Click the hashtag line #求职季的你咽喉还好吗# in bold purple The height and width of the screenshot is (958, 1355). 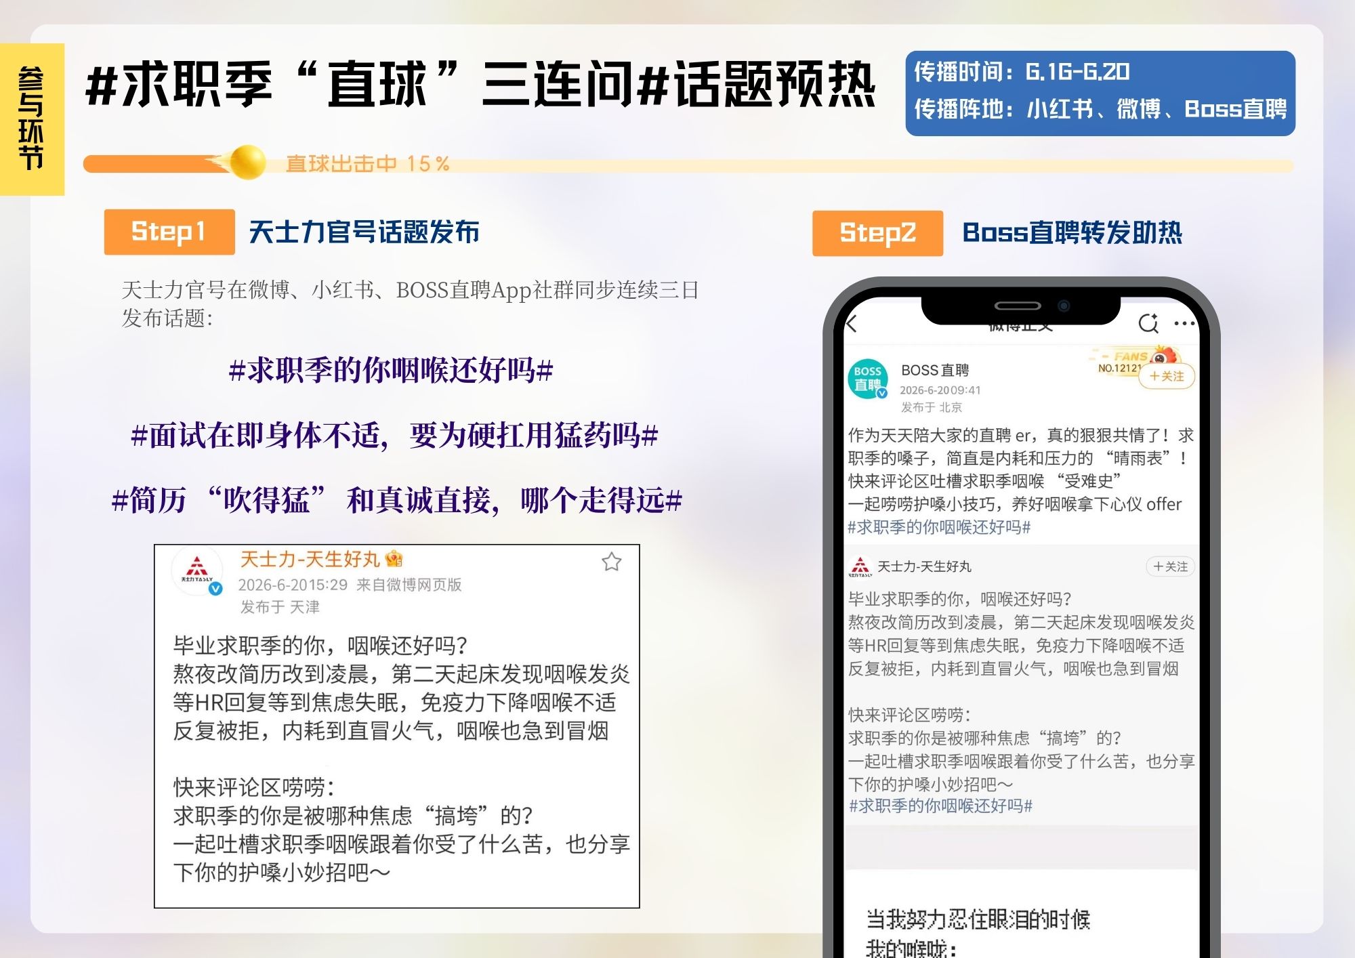pos(391,371)
